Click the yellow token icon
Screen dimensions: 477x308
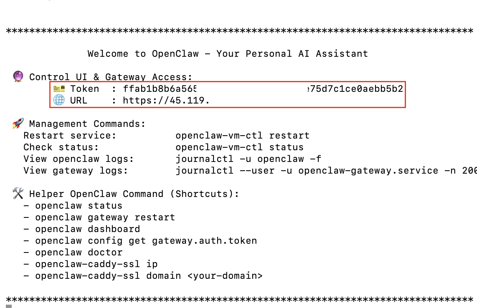[59, 88]
